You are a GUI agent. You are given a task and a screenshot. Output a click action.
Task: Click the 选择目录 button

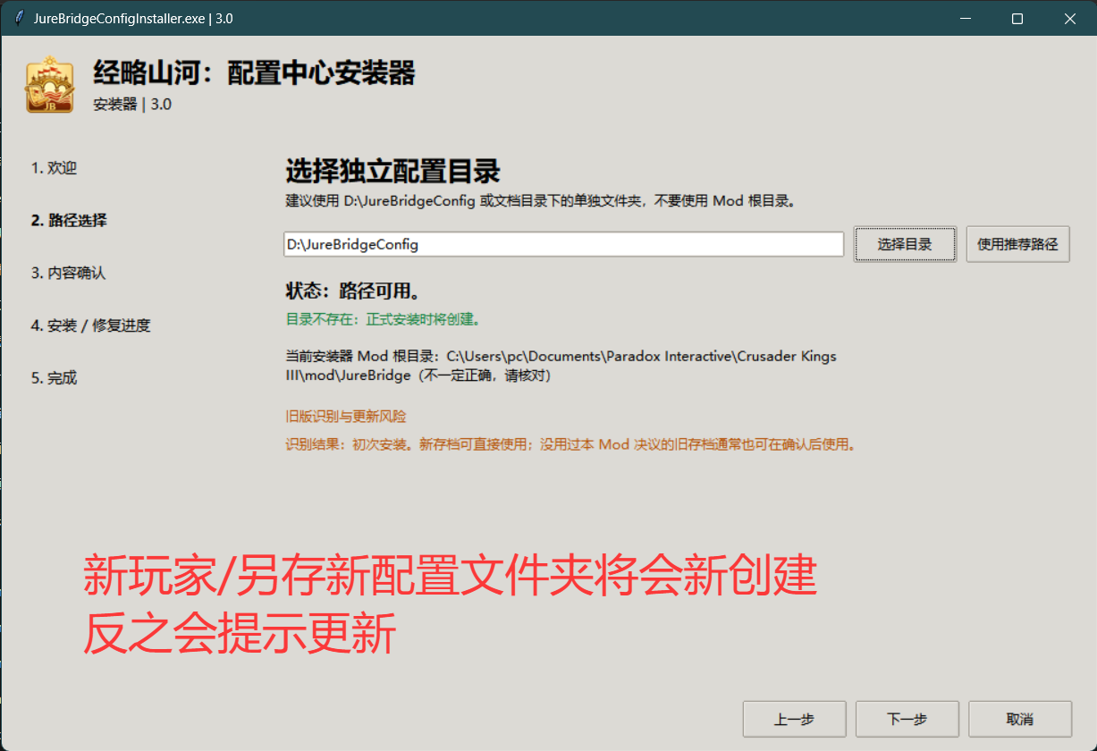pos(905,244)
